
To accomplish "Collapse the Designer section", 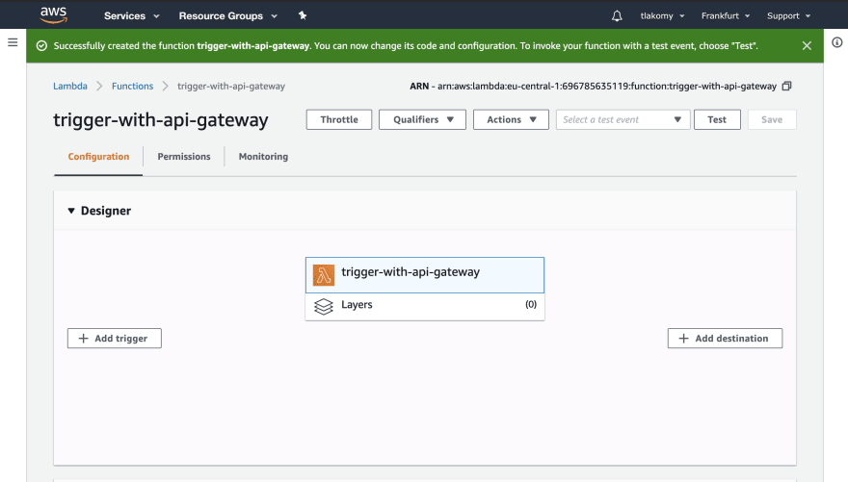I will coord(71,211).
